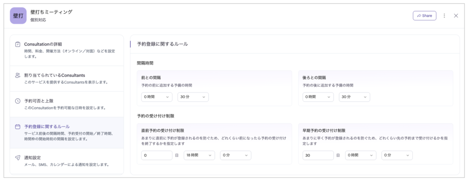
Task: Click the calendar icon beside 予約登録に関するルール
Action: pyautogui.click(x=17, y=127)
